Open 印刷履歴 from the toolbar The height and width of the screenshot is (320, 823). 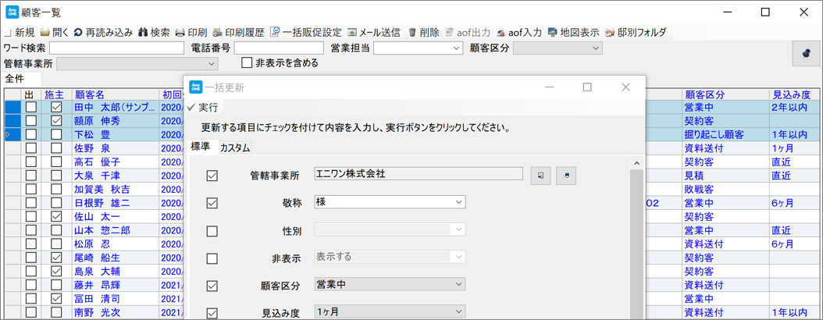(x=238, y=32)
